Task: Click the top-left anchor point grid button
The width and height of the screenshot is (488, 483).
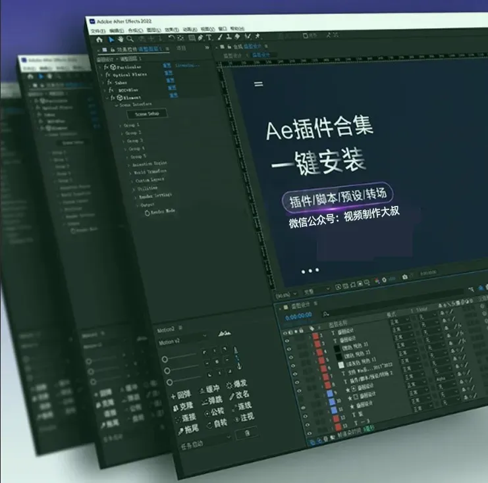Action: [x=204, y=352]
